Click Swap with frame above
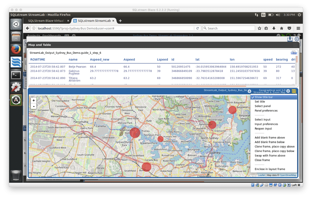The height and width of the screenshot is (198, 312). coord(270,156)
